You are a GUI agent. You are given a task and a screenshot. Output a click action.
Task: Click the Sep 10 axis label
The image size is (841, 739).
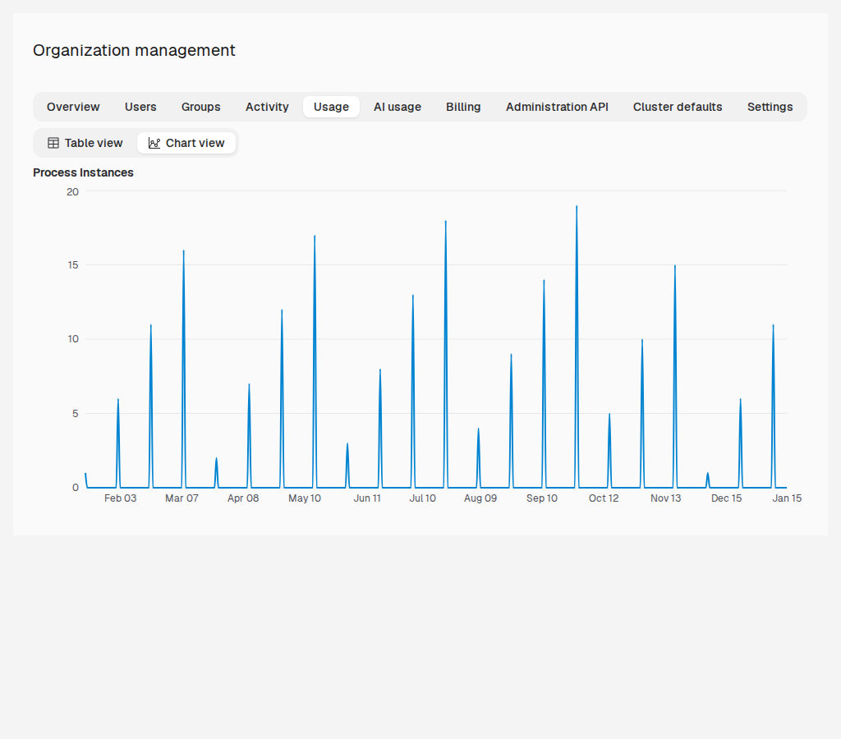(542, 498)
